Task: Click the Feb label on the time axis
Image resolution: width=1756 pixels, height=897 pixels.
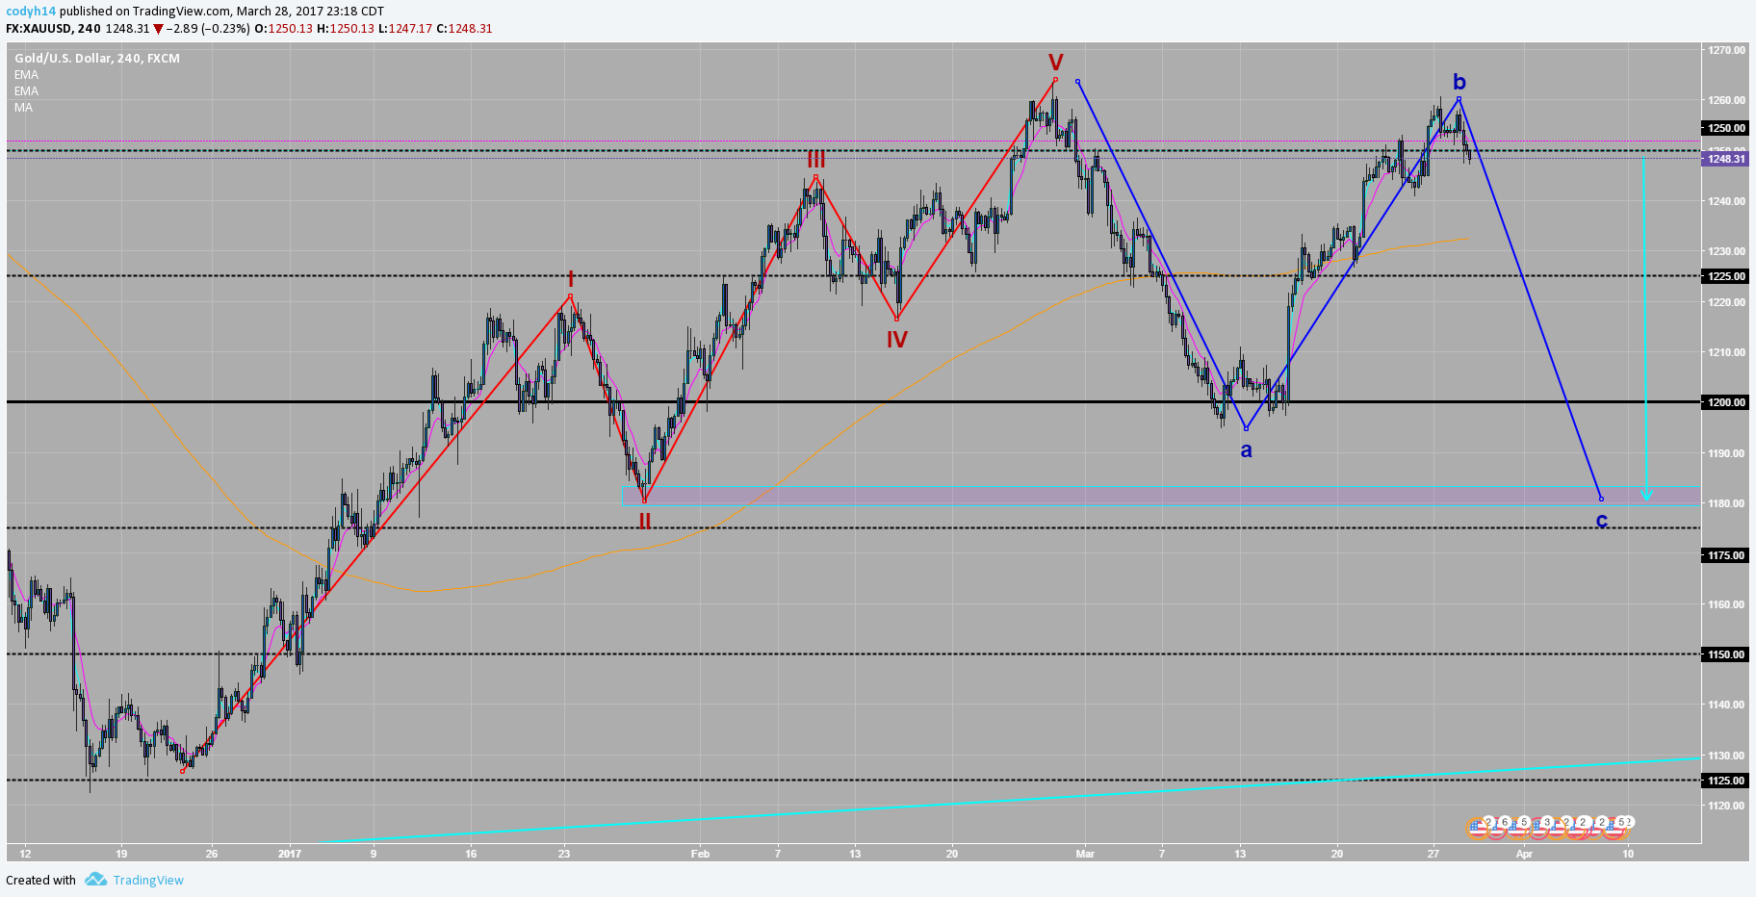Action: pyautogui.click(x=700, y=854)
